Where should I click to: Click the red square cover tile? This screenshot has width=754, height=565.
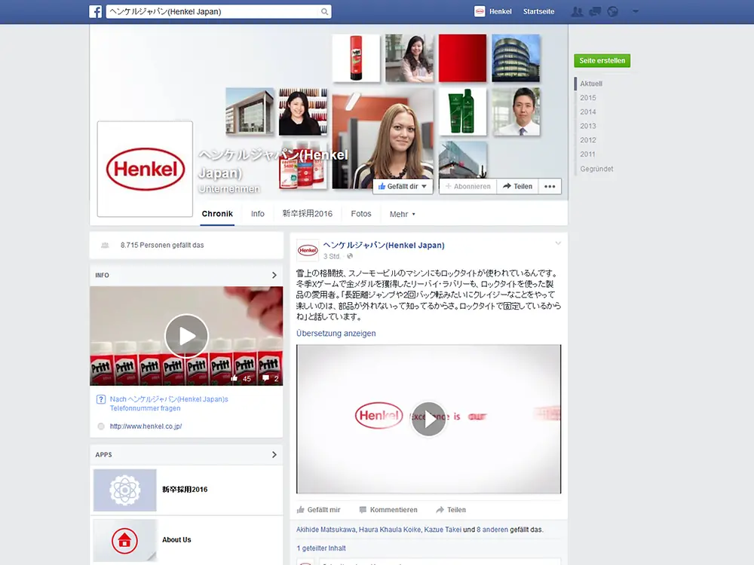[463, 58]
